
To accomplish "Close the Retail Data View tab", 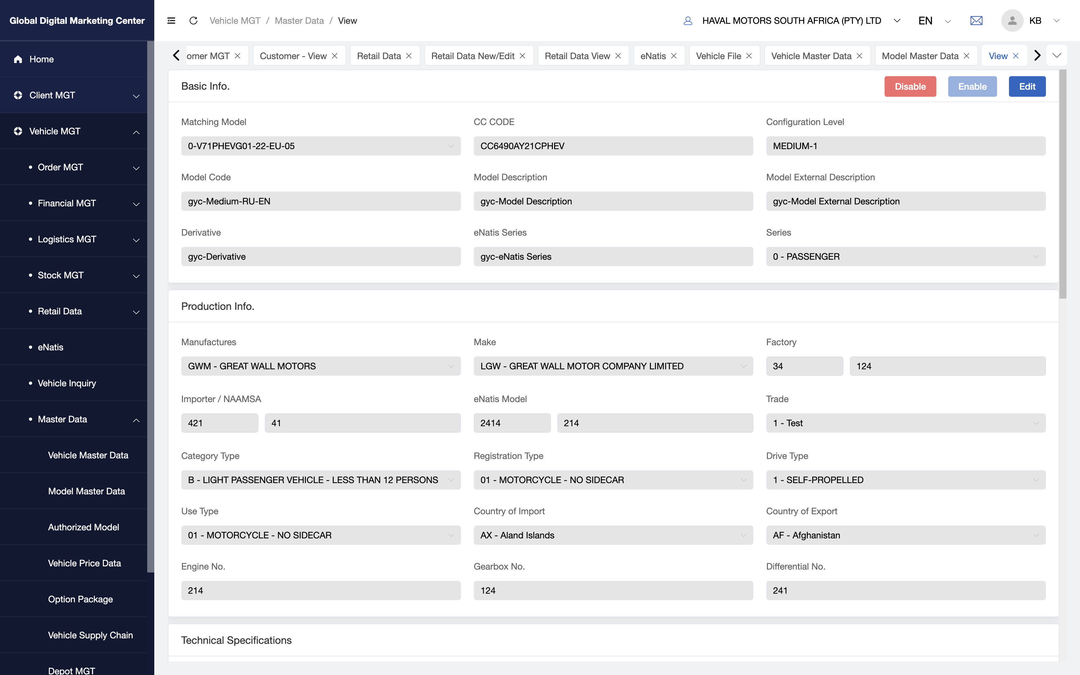I will [x=618, y=56].
